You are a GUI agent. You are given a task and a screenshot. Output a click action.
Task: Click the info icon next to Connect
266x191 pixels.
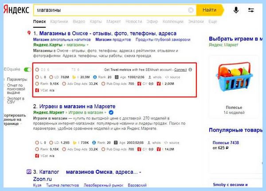coord(190,69)
